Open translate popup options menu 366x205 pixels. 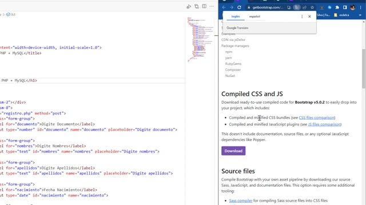coord(302,17)
